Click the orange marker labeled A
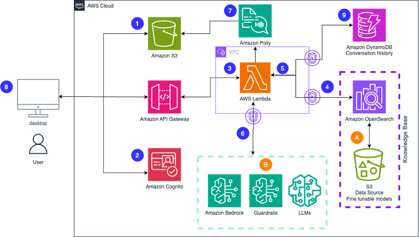The image size is (419, 237). (x=357, y=137)
